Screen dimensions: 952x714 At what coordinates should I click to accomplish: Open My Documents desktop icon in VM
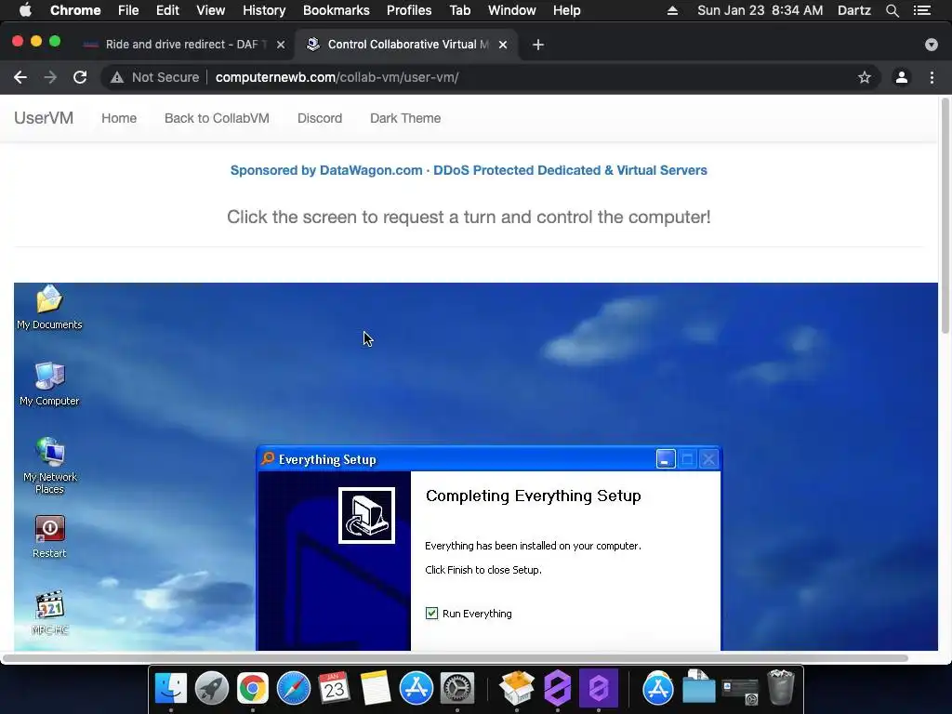pos(49,307)
